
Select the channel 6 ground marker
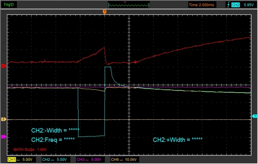click(4, 119)
